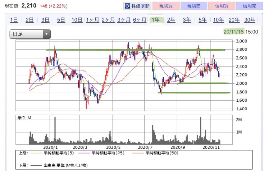Select the active 1年 period tab

[x=155, y=20]
